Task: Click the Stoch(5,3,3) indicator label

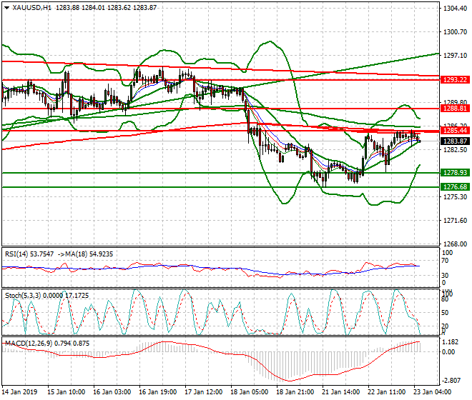Action: point(23,296)
